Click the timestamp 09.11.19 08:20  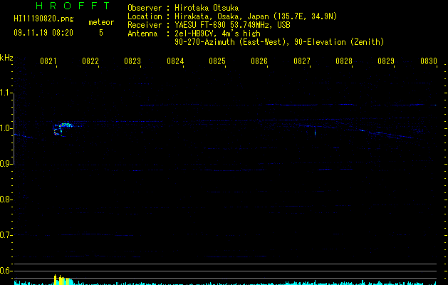click(43, 33)
